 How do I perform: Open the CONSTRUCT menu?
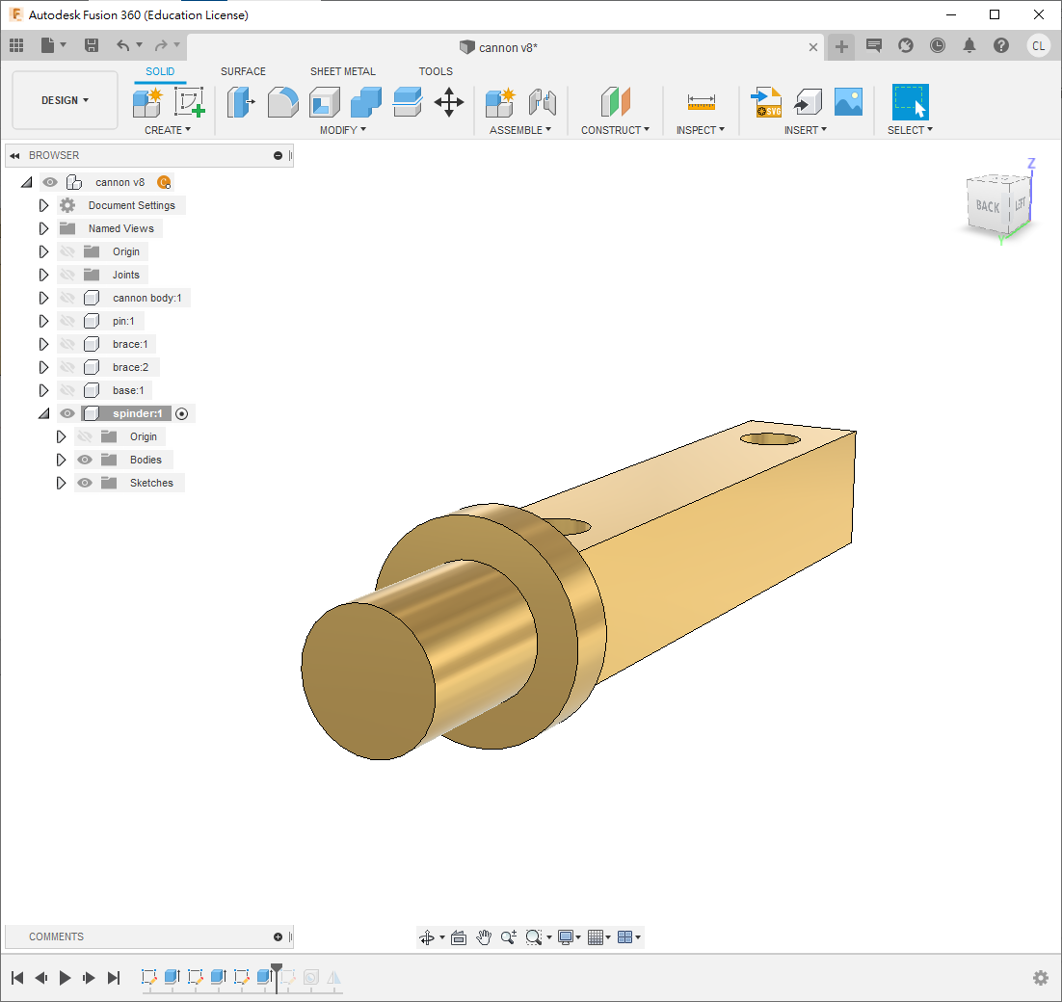[x=615, y=130]
